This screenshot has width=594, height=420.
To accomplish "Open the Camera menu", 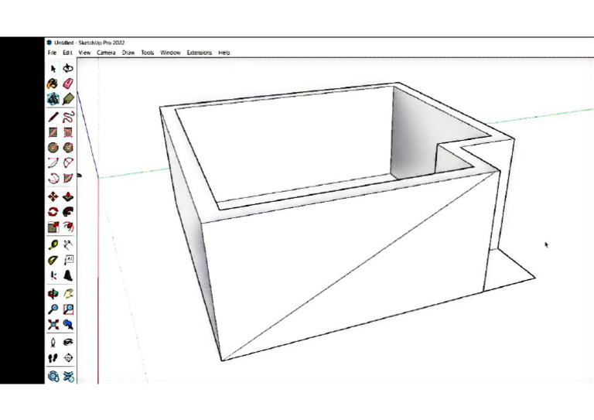I will pos(106,53).
